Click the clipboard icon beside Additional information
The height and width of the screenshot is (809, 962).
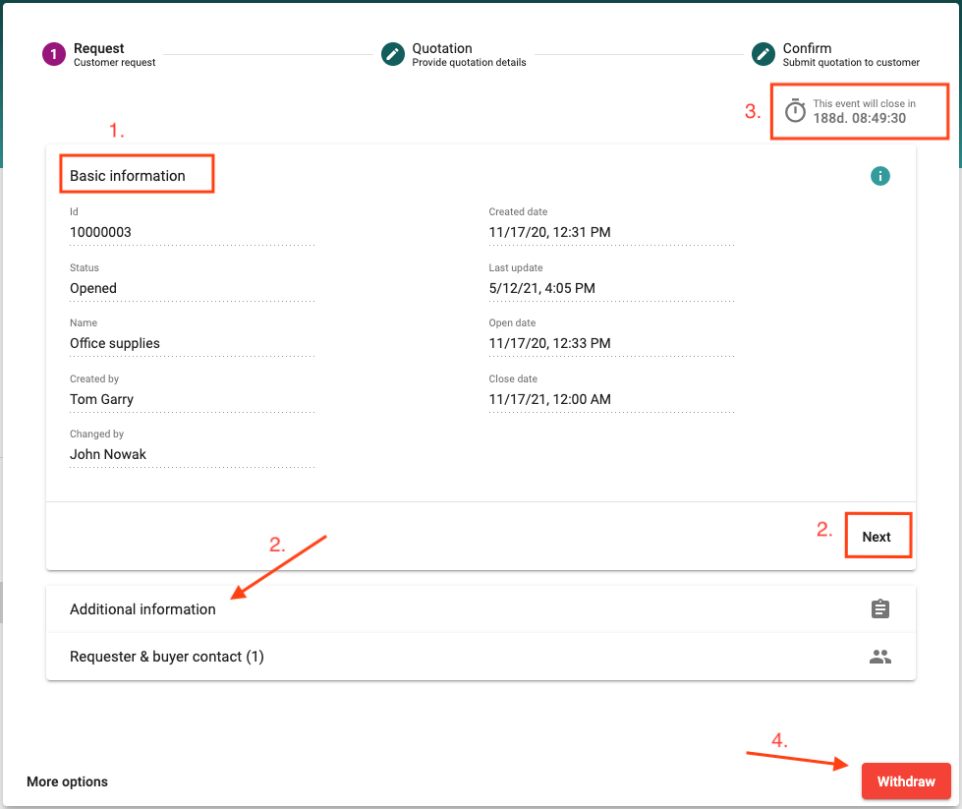click(x=879, y=609)
